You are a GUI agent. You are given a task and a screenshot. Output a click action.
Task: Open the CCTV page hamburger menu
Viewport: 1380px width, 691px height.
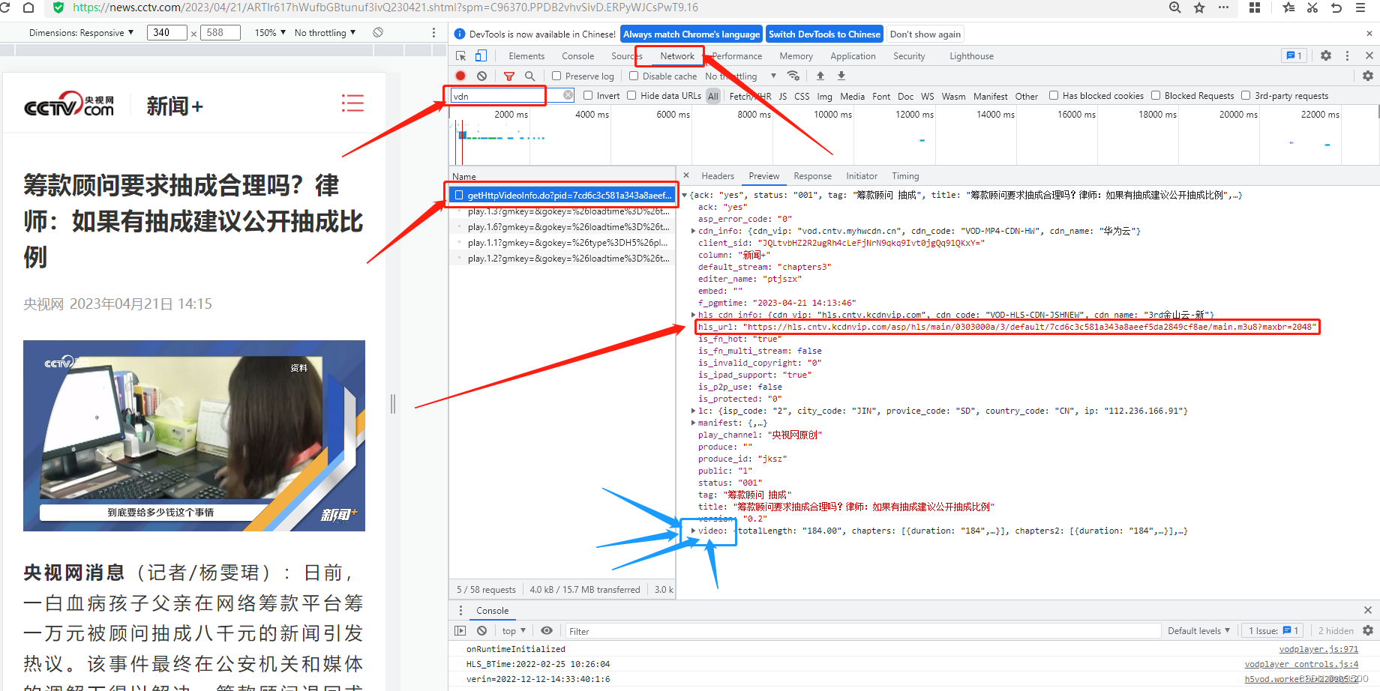click(x=352, y=103)
